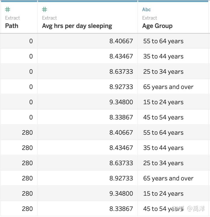Viewport: 210px width, 217px height.
Task: Click the first 8.40667 value cell
Action: click(121, 41)
